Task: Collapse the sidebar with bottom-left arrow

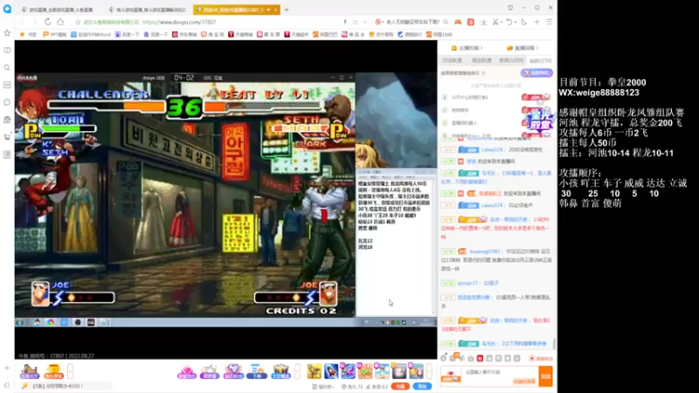Action: point(7,385)
